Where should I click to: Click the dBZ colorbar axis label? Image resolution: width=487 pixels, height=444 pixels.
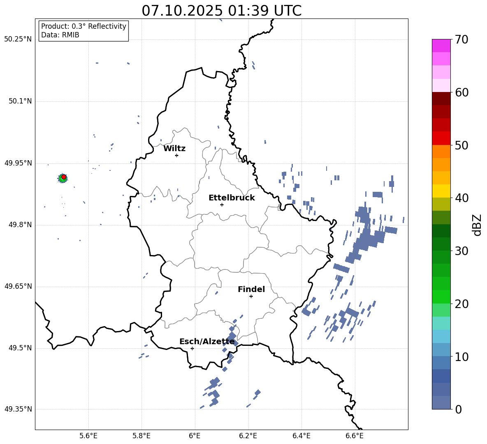coord(478,225)
